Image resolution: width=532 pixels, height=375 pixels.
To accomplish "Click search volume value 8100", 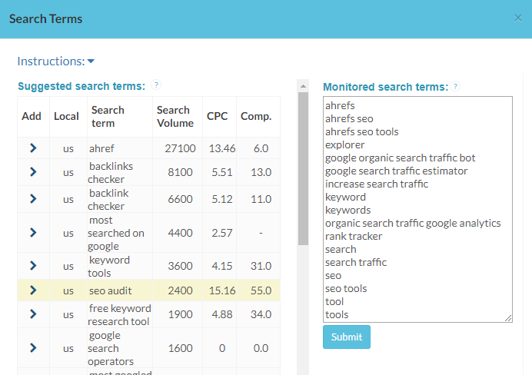I will pos(180,172).
